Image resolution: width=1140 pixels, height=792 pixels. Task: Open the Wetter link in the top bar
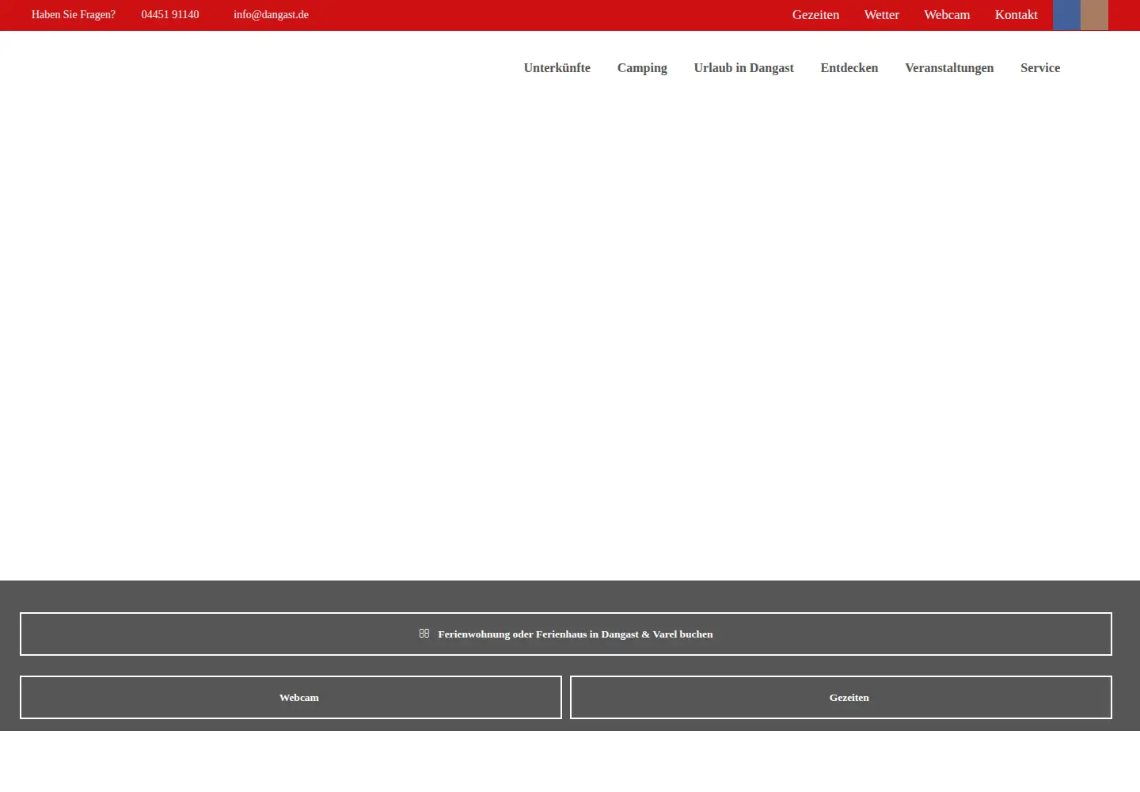(x=882, y=15)
